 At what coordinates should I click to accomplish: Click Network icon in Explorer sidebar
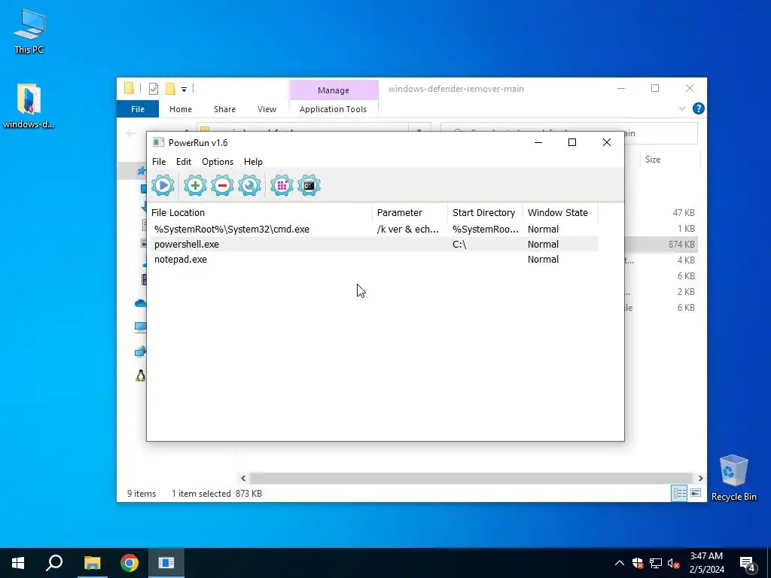point(141,351)
